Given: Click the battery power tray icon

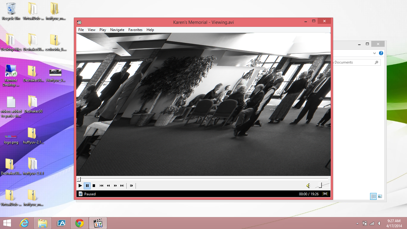Looking at the screenshot, I should 365,223.
